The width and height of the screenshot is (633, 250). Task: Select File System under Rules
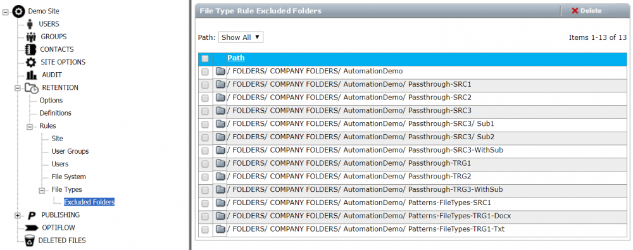coord(68,177)
